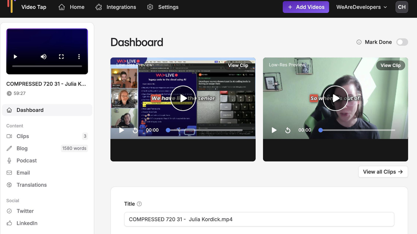The width and height of the screenshot is (417, 234).
Task: Click the replay icon on first clip
Action: [x=135, y=130]
